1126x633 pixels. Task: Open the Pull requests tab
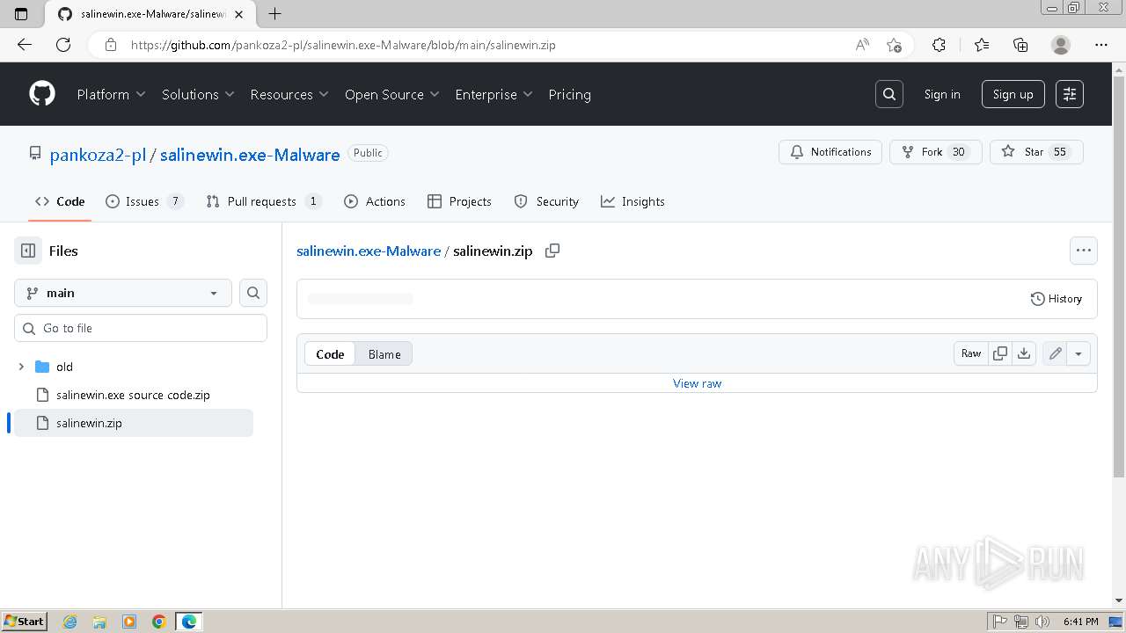[x=264, y=201]
